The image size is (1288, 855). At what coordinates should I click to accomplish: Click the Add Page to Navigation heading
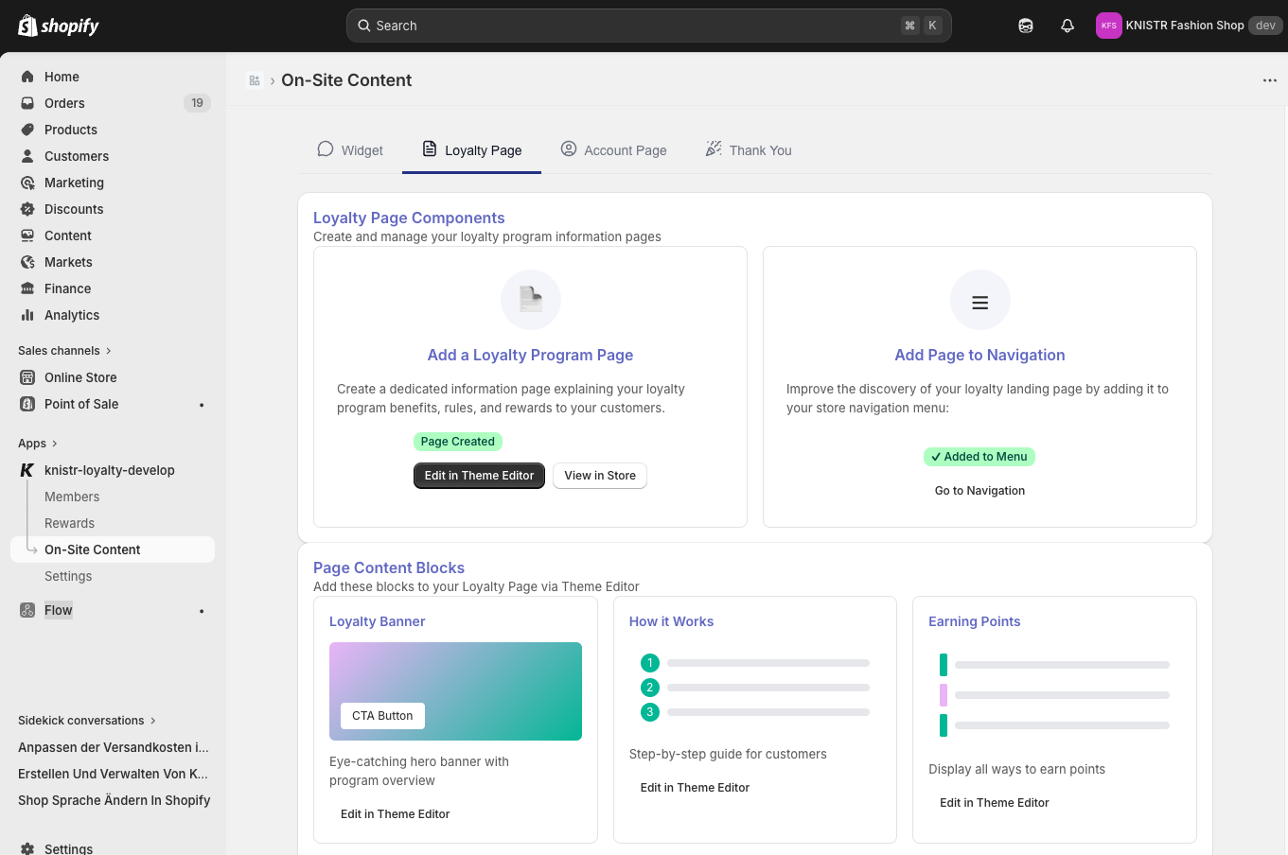point(980,355)
